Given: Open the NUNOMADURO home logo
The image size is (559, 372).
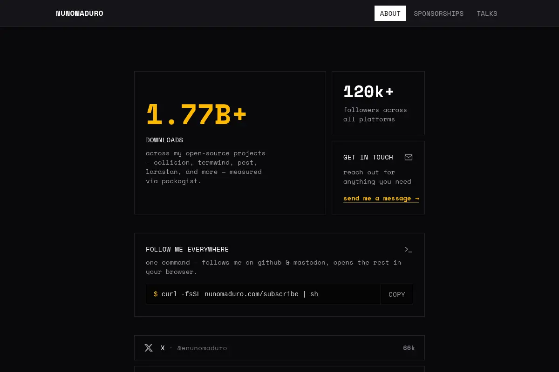Looking at the screenshot, I should pos(80,13).
